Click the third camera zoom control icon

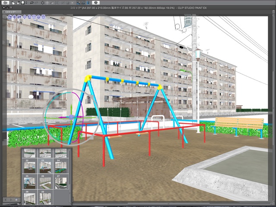pyautogui.click(x=19, y=17)
